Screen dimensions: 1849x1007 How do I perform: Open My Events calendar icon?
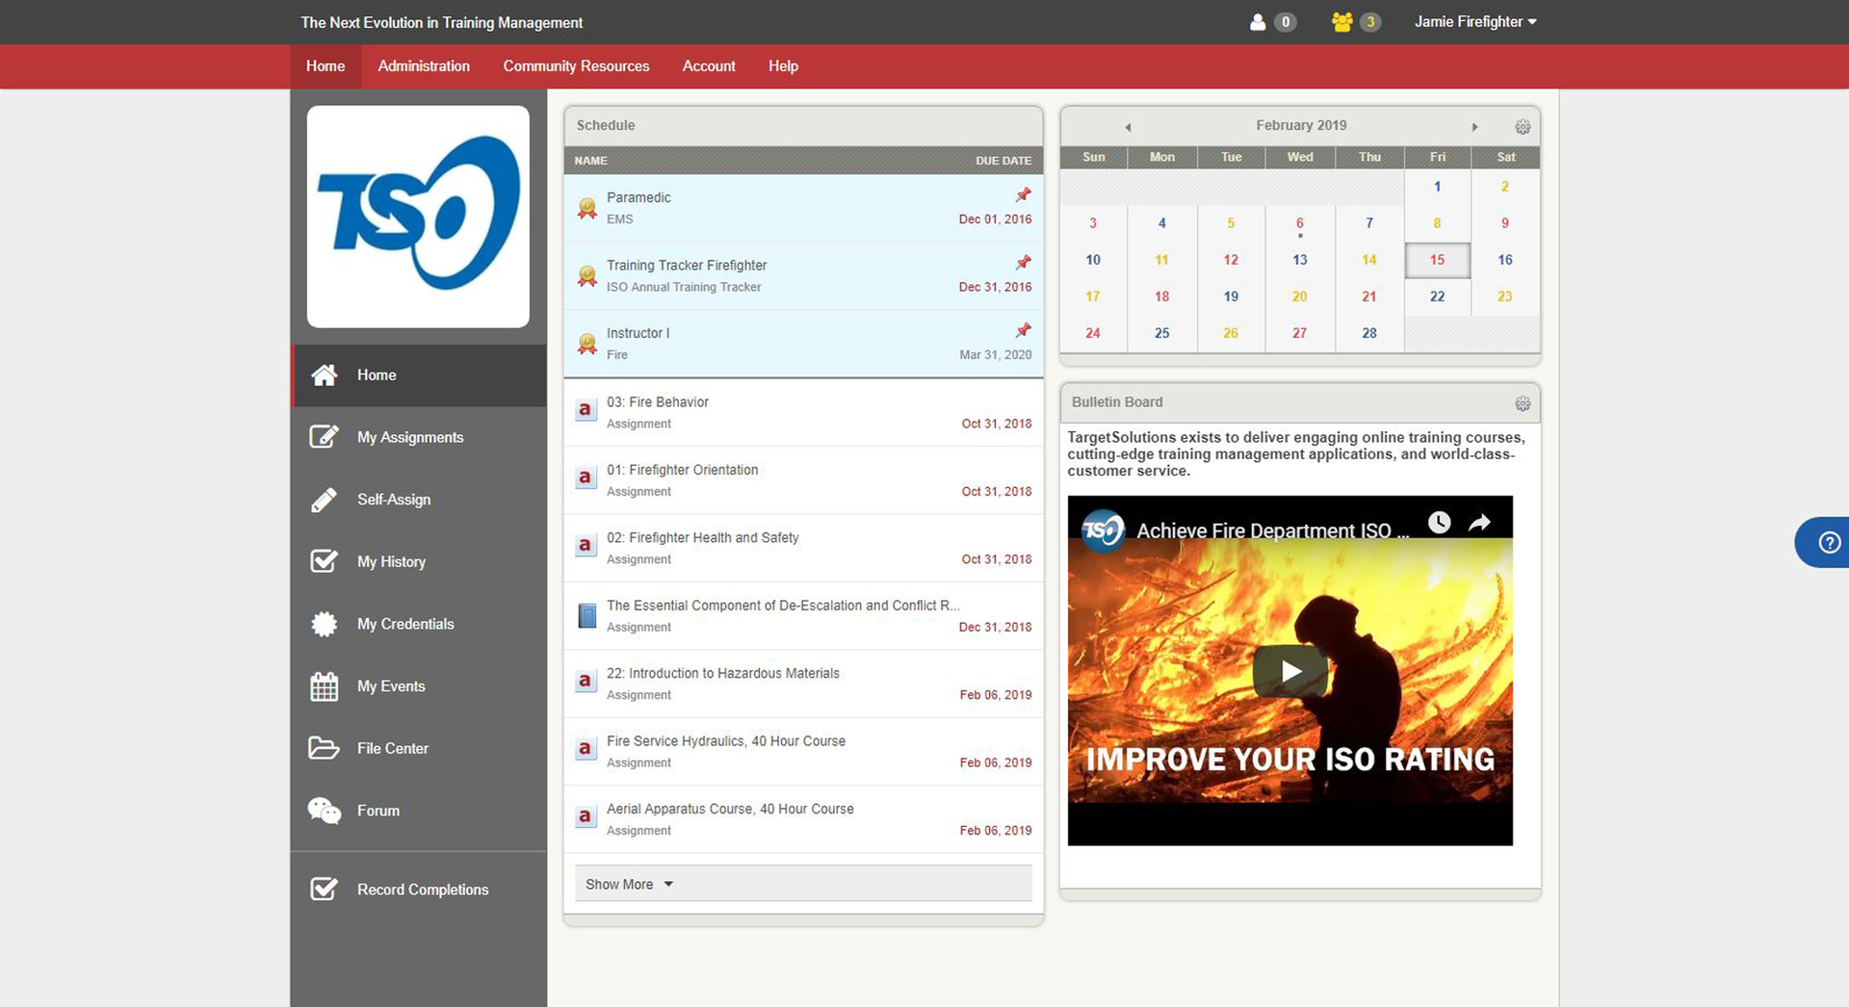pos(324,685)
